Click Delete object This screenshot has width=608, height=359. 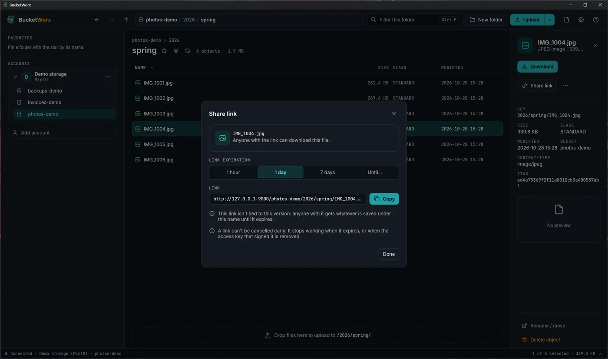(541, 340)
